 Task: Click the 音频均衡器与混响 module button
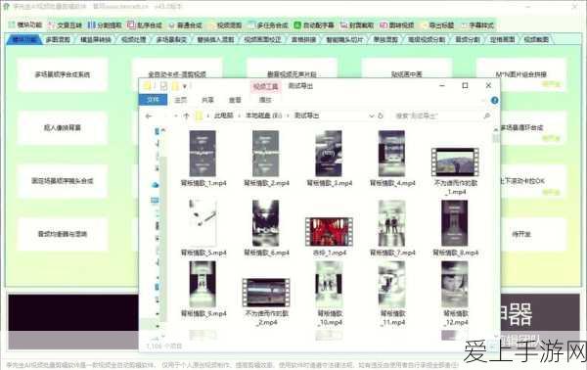point(63,234)
